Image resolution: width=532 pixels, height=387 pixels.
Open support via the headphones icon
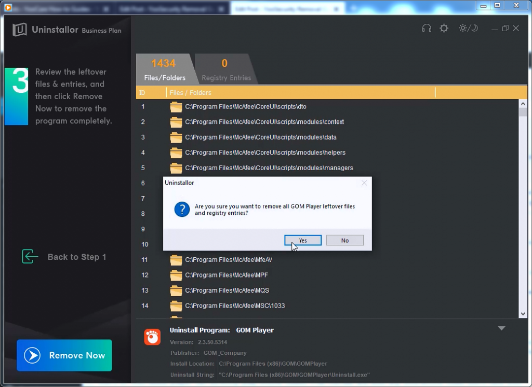[427, 28]
